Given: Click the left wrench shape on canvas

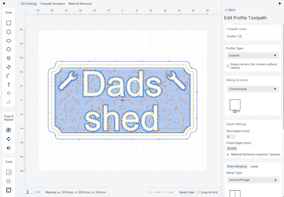Looking at the screenshot, I should point(68,81).
